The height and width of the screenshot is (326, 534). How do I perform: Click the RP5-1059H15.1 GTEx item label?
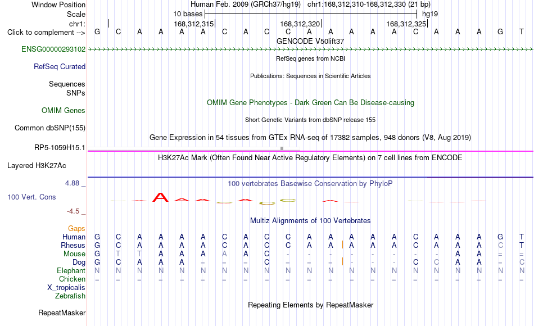(x=60, y=147)
